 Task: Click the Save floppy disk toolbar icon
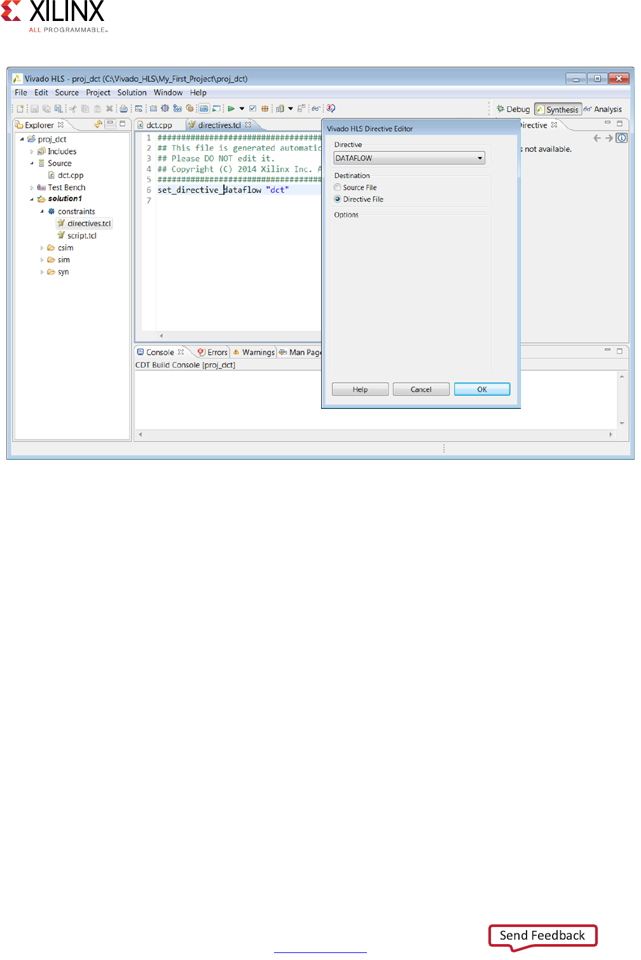pyautogui.click(x=35, y=109)
